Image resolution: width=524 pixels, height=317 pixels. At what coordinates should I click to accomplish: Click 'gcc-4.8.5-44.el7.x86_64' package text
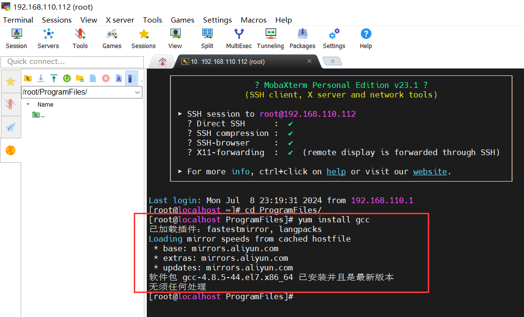[x=238, y=277]
